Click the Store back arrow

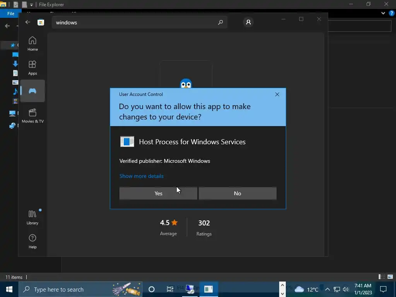[28, 22]
